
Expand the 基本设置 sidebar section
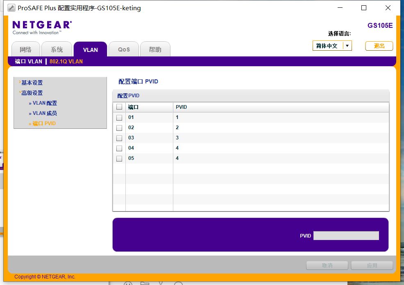pos(32,83)
